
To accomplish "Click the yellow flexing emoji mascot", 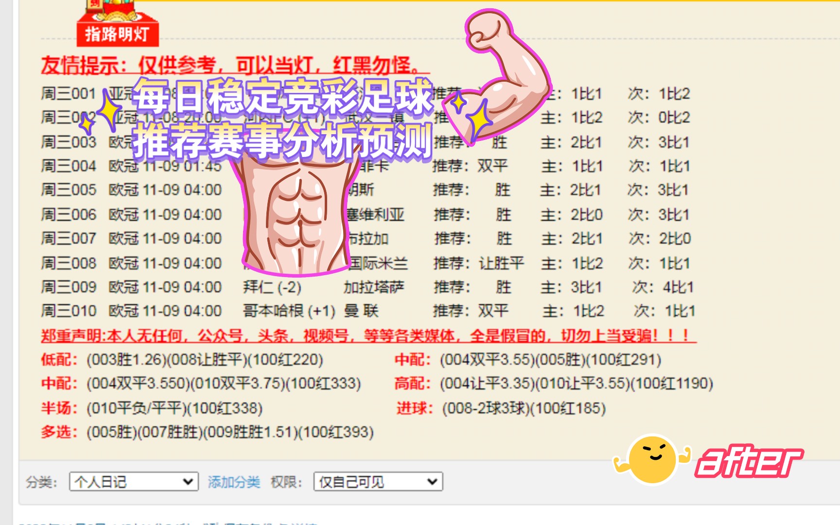I will (x=652, y=459).
